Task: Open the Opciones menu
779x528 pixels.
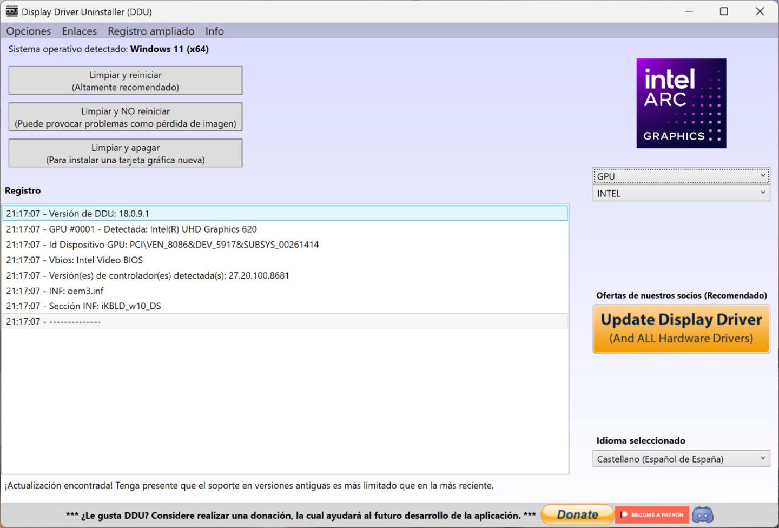Action: coord(29,31)
